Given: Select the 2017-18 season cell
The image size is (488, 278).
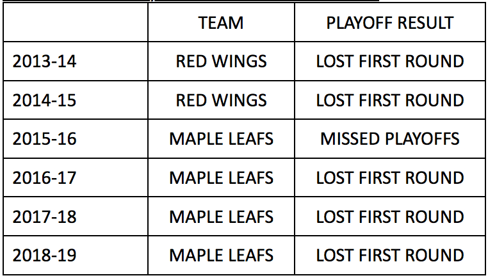Looking at the screenshot, I should pos(45,217).
